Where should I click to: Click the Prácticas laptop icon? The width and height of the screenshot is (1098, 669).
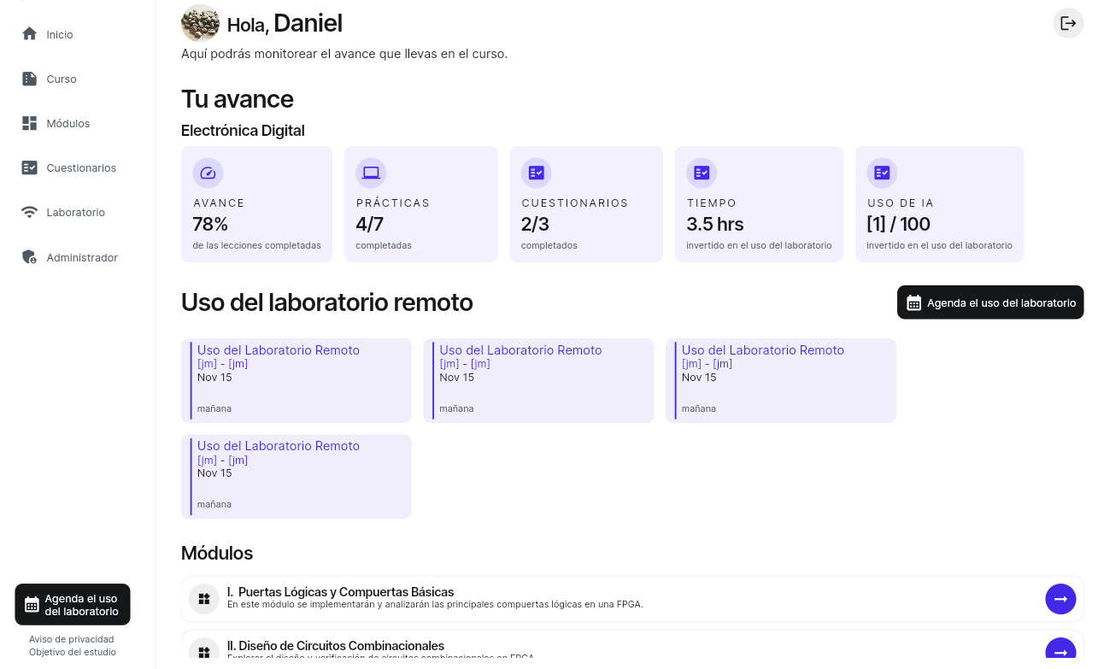coord(372,173)
